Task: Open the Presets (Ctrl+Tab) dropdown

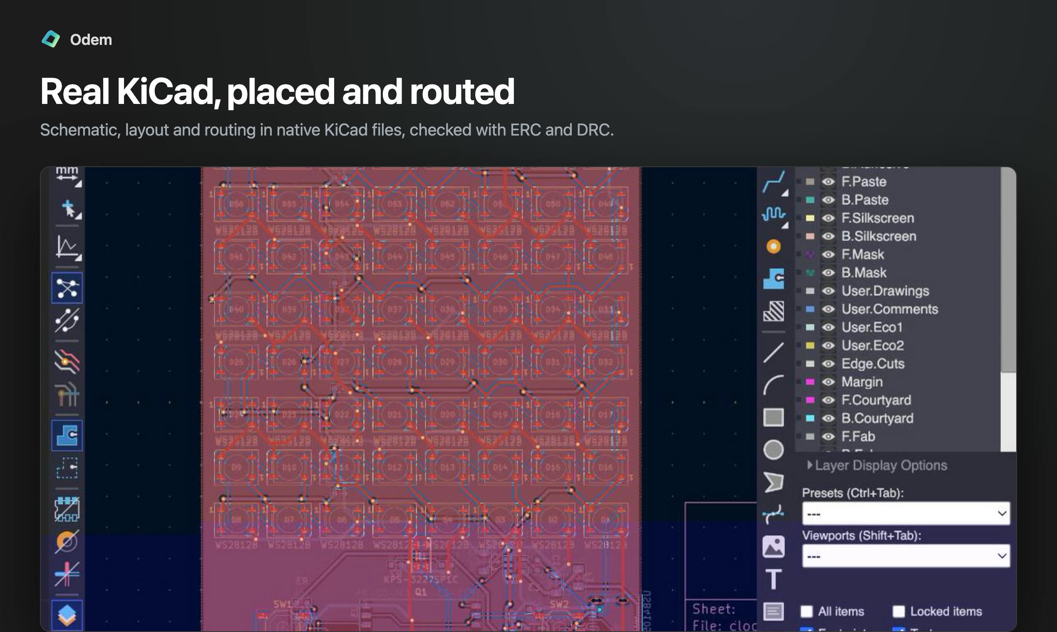Action: [906, 513]
